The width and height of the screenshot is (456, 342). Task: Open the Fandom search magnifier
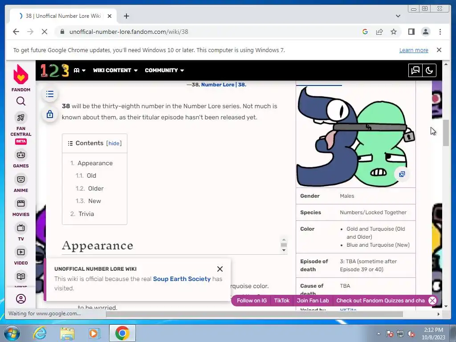click(x=20, y=101)
